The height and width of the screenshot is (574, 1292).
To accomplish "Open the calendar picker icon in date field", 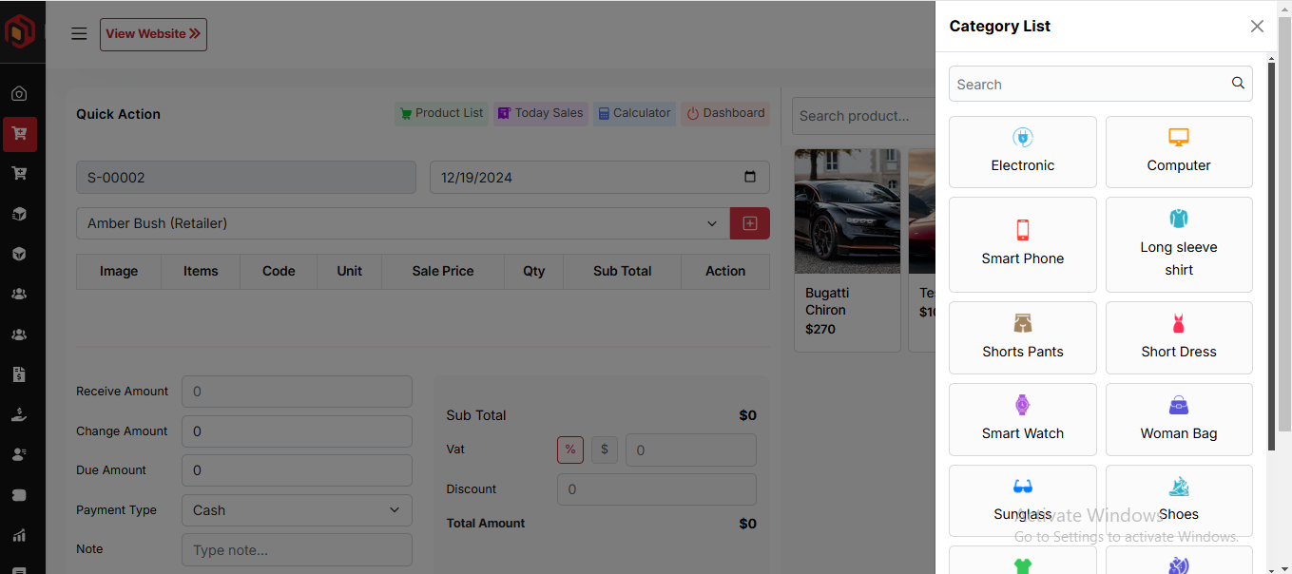I will 750,177.
